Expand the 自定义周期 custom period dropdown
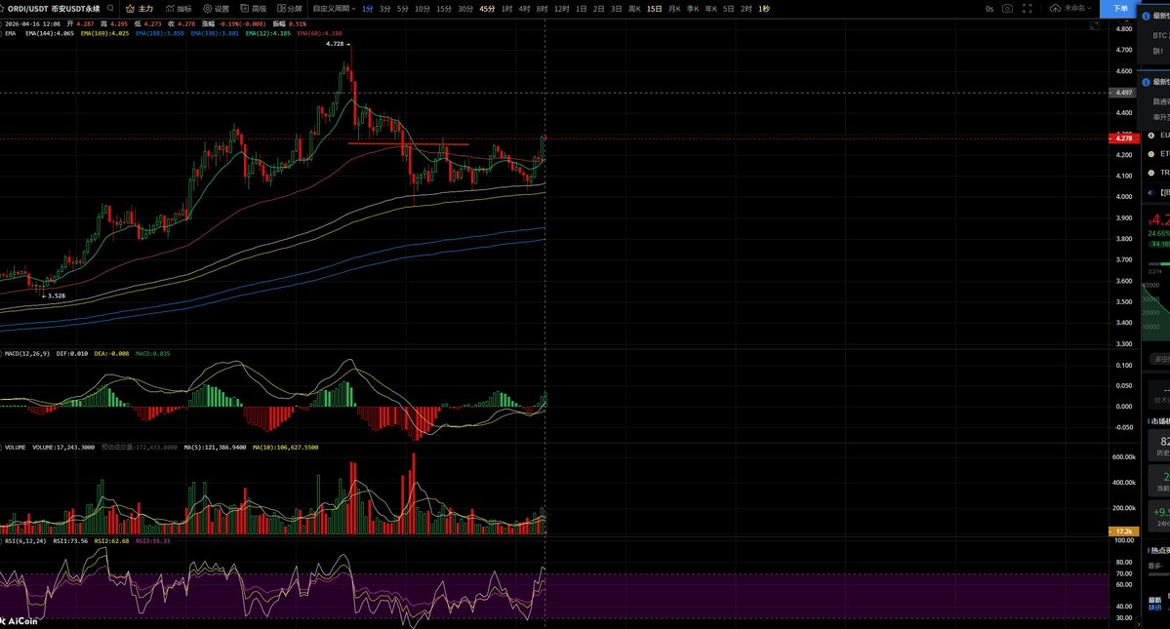The image size is (1170, 629). tap(335, 9)
